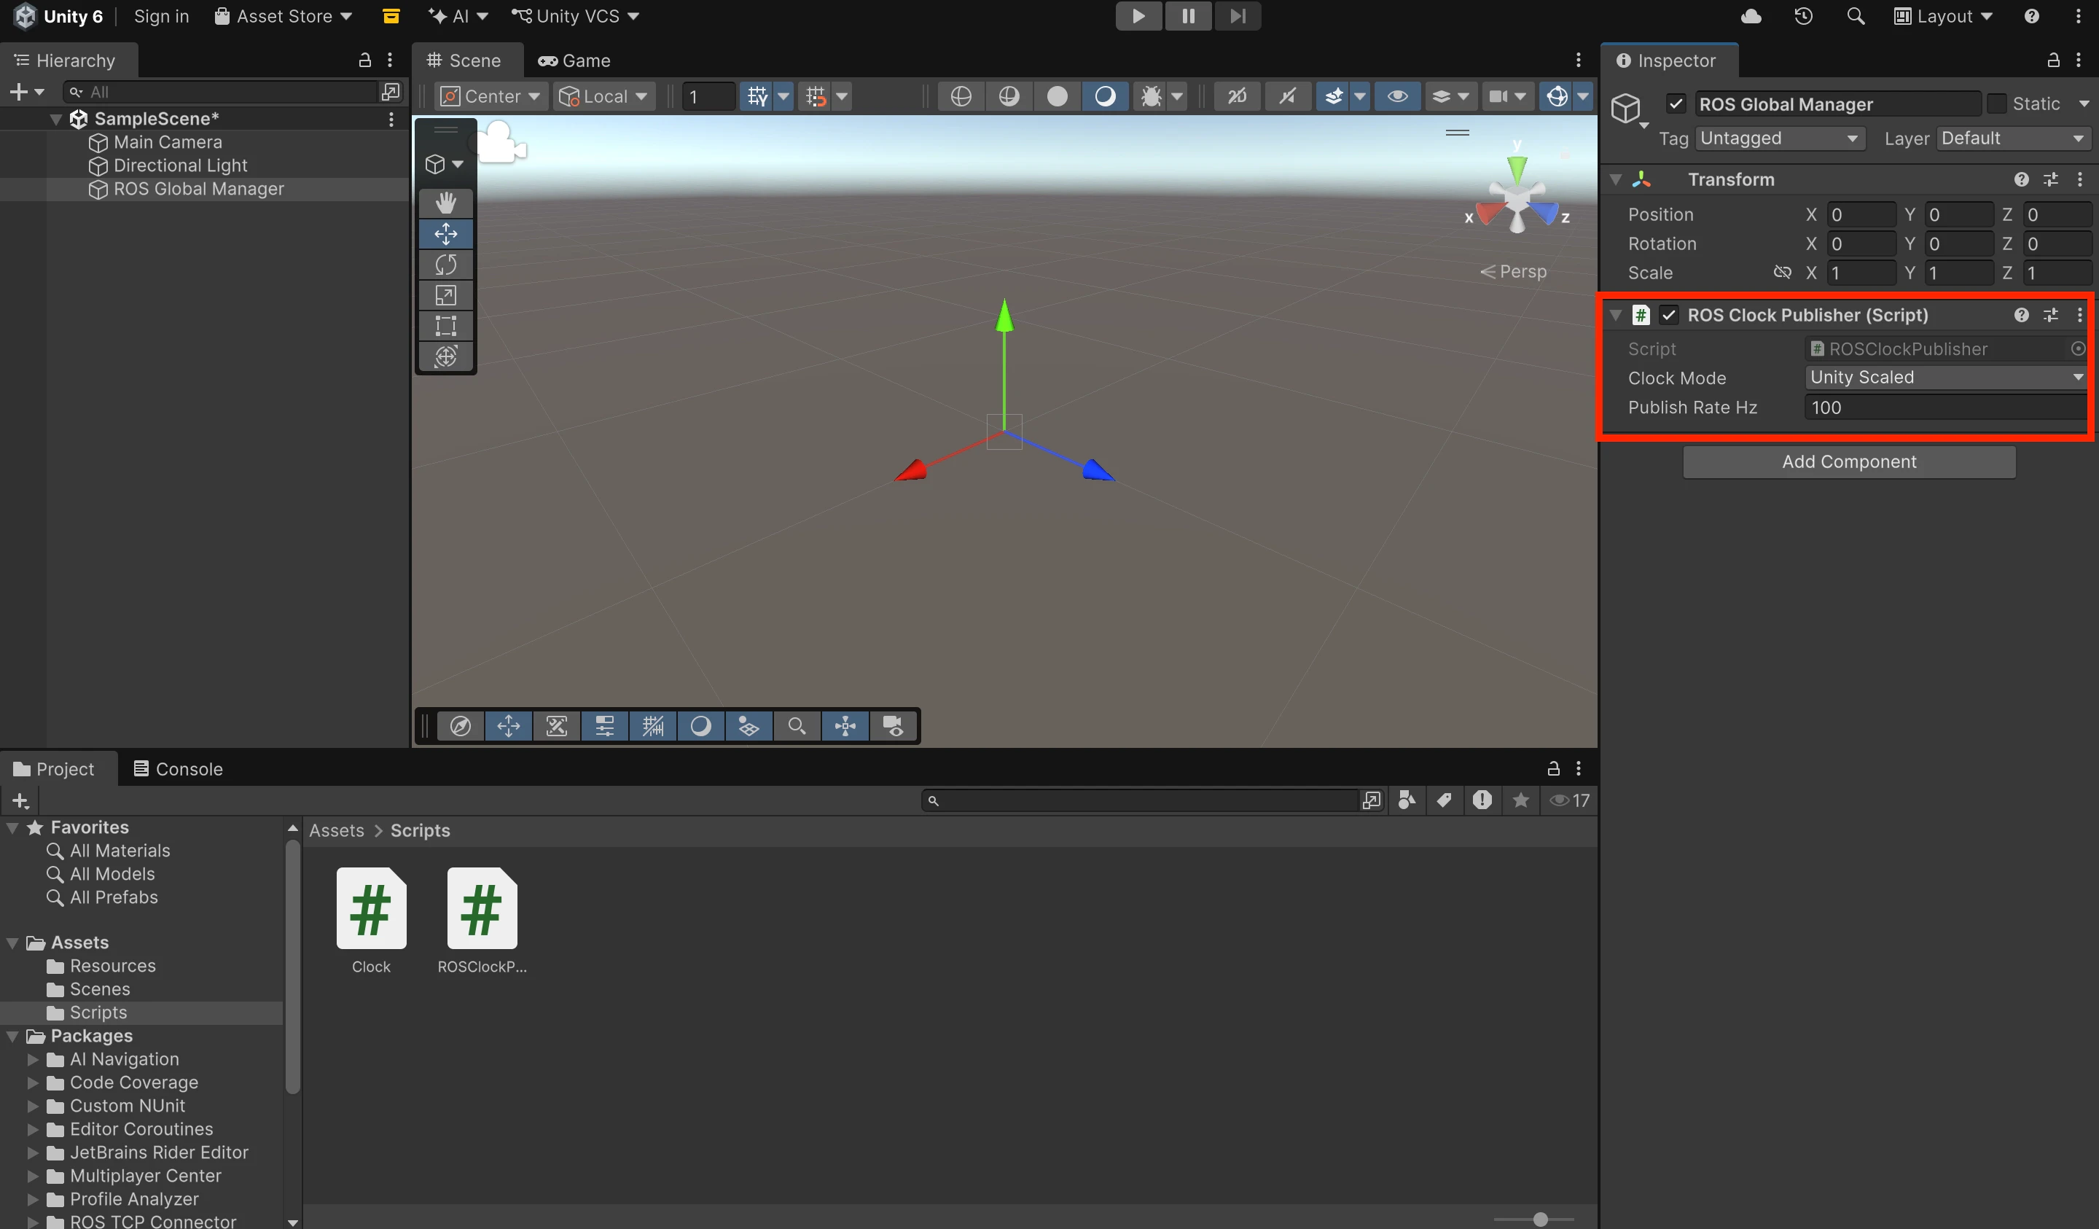Collapse the SampleScene hierarchy node
This screenshot has width=2099, height=1229.
click(x=56, y=118)
